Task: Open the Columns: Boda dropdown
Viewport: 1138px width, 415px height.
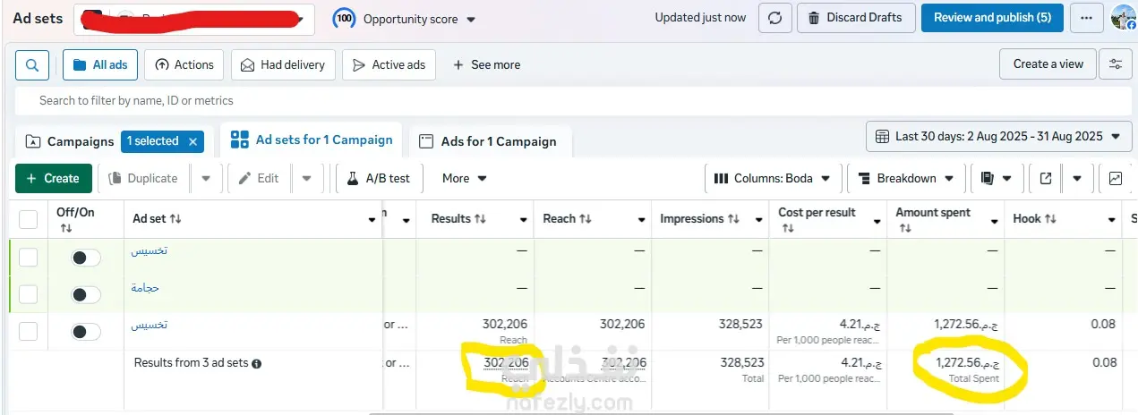Action: [775, 178]
